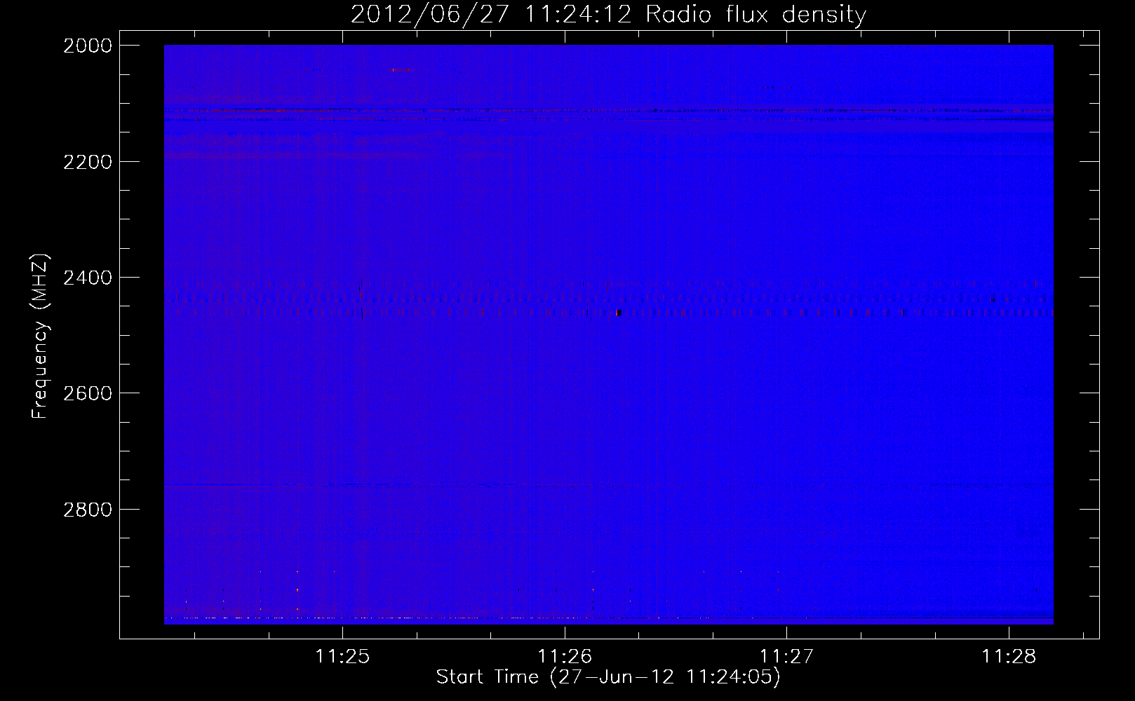Select the 2200 frequency axis label
This screenshot has height=701, width=1135.
pos(87,162)
